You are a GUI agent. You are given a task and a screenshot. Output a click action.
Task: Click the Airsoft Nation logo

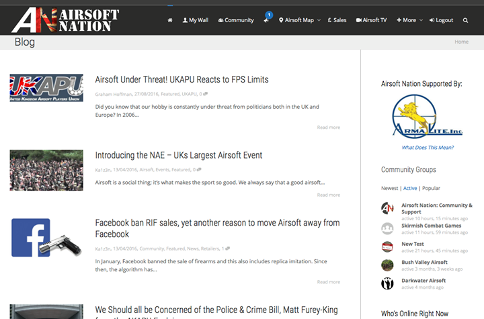point(65,20)
